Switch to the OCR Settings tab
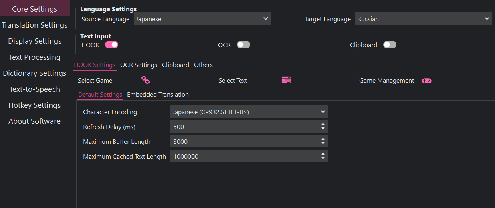495x208 pixels. (139, 65)
